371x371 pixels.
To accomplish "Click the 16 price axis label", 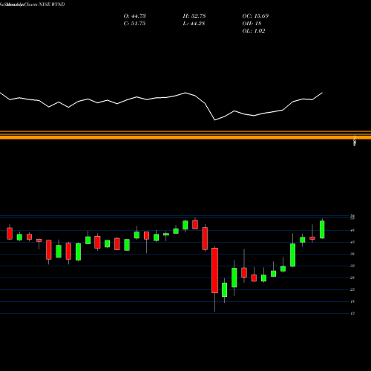I will (x=352, y=301).
